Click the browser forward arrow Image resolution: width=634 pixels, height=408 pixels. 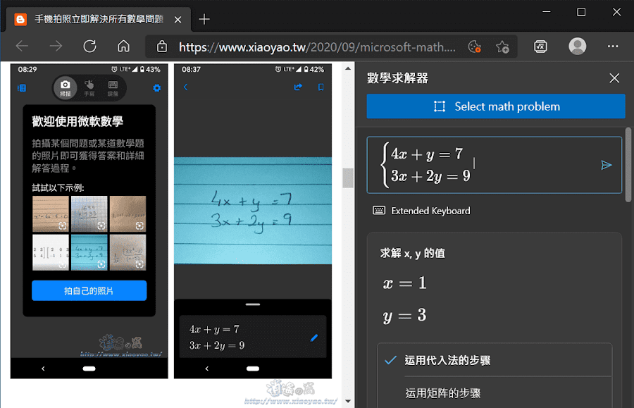tap(56, 47)
